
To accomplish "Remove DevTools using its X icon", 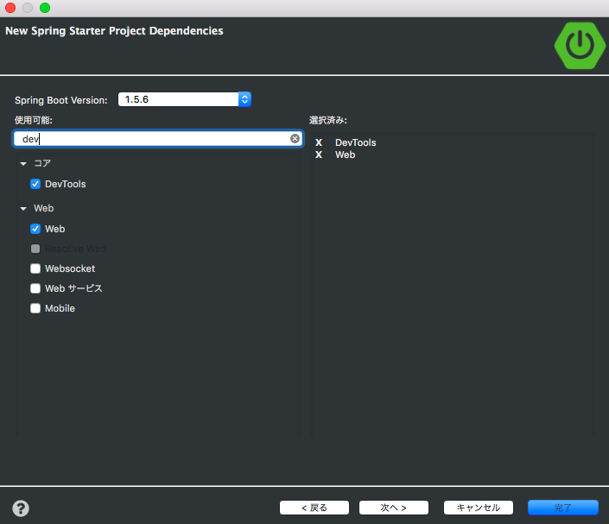I will click(x=319, y=142).
